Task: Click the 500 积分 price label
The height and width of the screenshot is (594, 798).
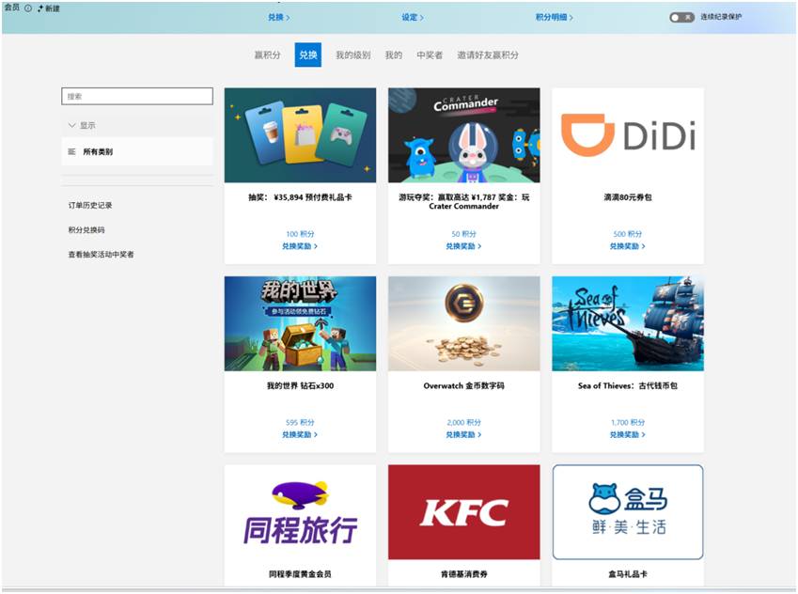Action: click(628, 234)
